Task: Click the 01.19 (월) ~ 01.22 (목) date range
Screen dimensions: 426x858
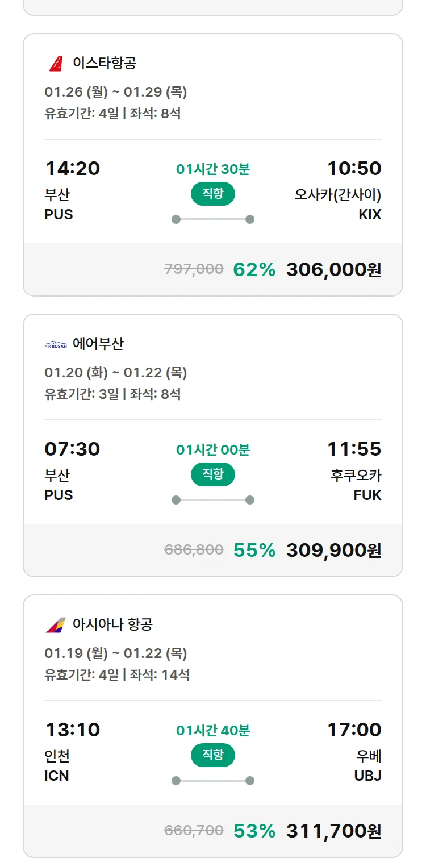Action: [x=116, y=653]
